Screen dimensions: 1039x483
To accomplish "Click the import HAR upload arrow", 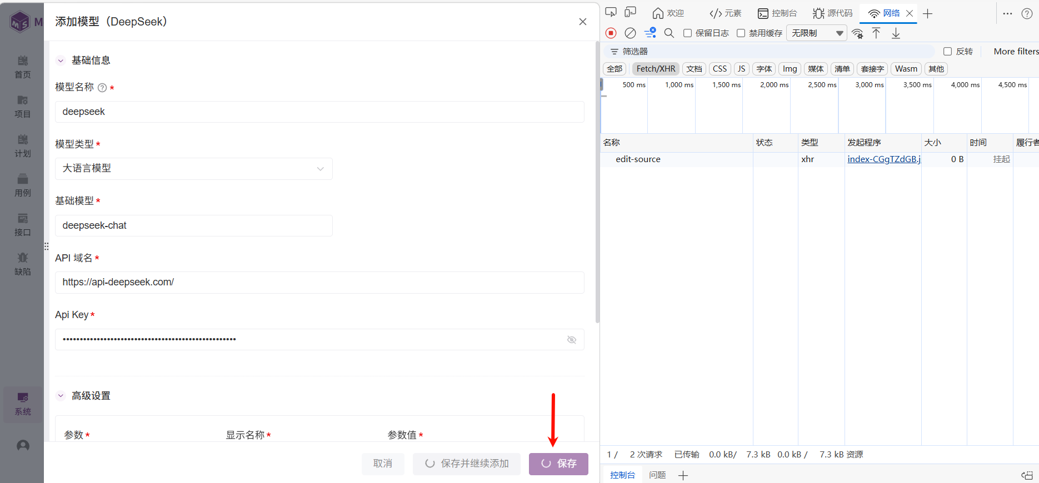I will (876, 33).
